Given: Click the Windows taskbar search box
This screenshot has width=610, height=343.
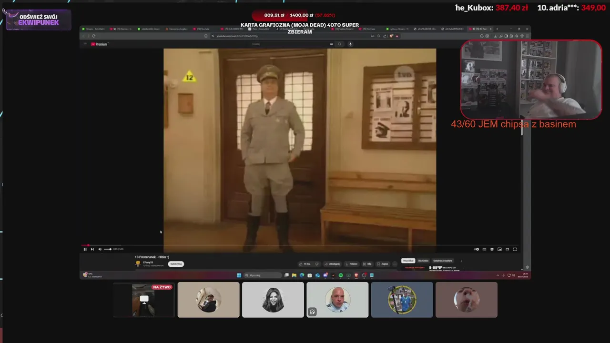Looking at the screenshot, I should point(263,275).
